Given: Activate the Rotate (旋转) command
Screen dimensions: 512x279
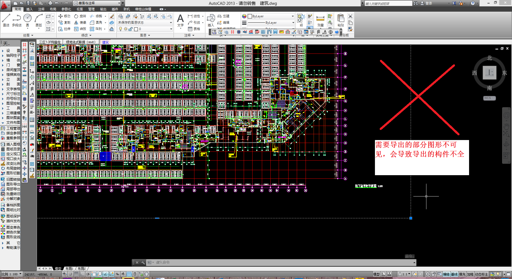Looking at the screenshot, I should point(80,16).
